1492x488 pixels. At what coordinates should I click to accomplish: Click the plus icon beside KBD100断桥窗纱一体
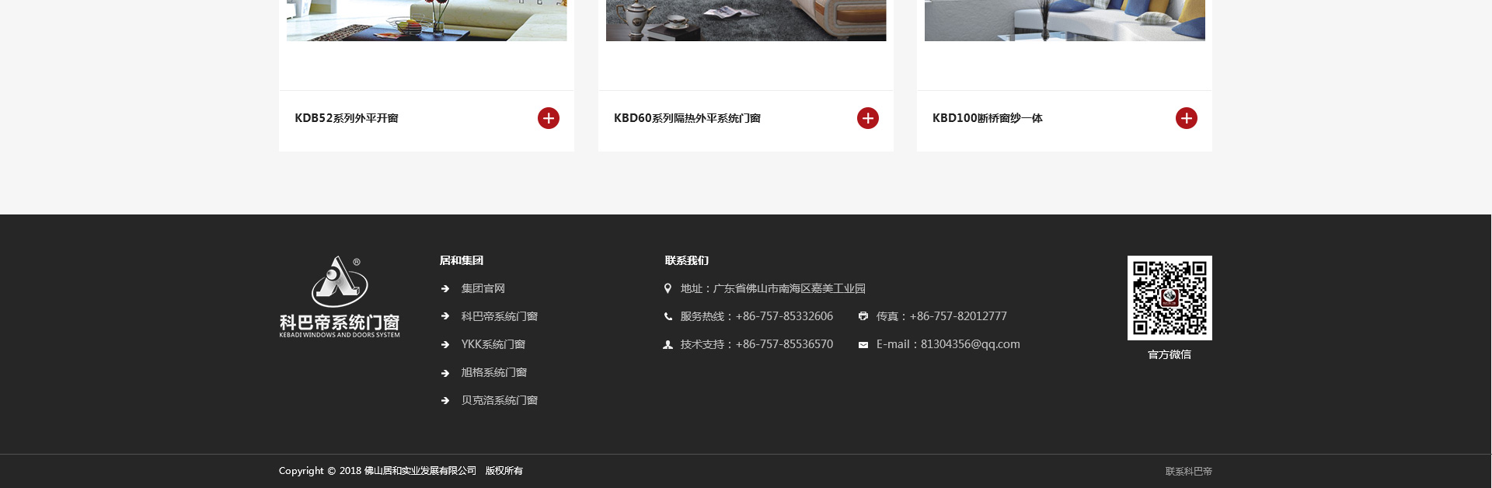1186,118
